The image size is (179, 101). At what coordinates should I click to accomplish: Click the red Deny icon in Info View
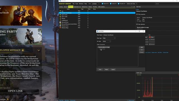coord(150,37)
